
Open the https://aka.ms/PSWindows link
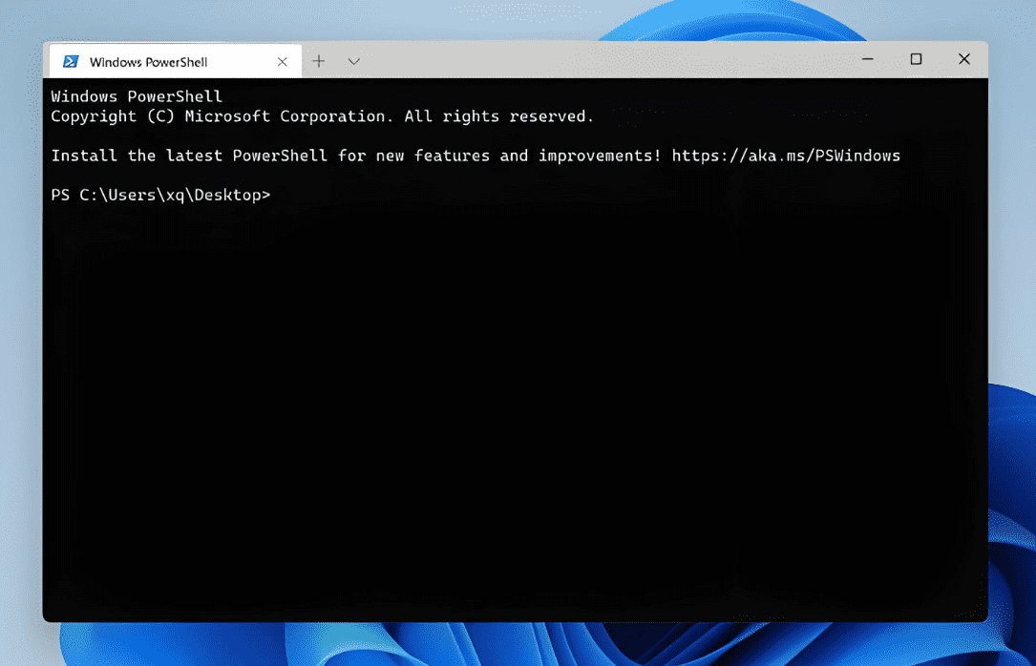tap(786, 156)
